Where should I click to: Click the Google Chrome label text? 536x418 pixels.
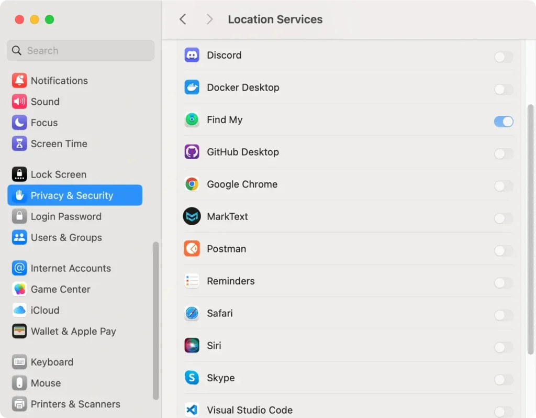point(242,184)
